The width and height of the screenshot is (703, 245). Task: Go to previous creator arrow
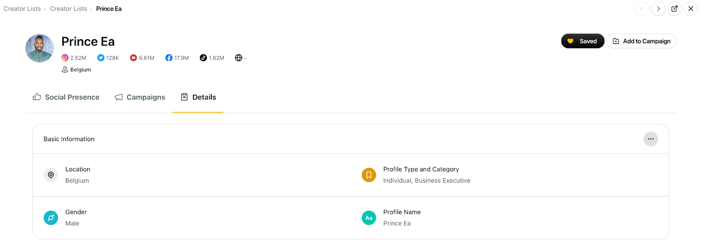click(642, 9)
